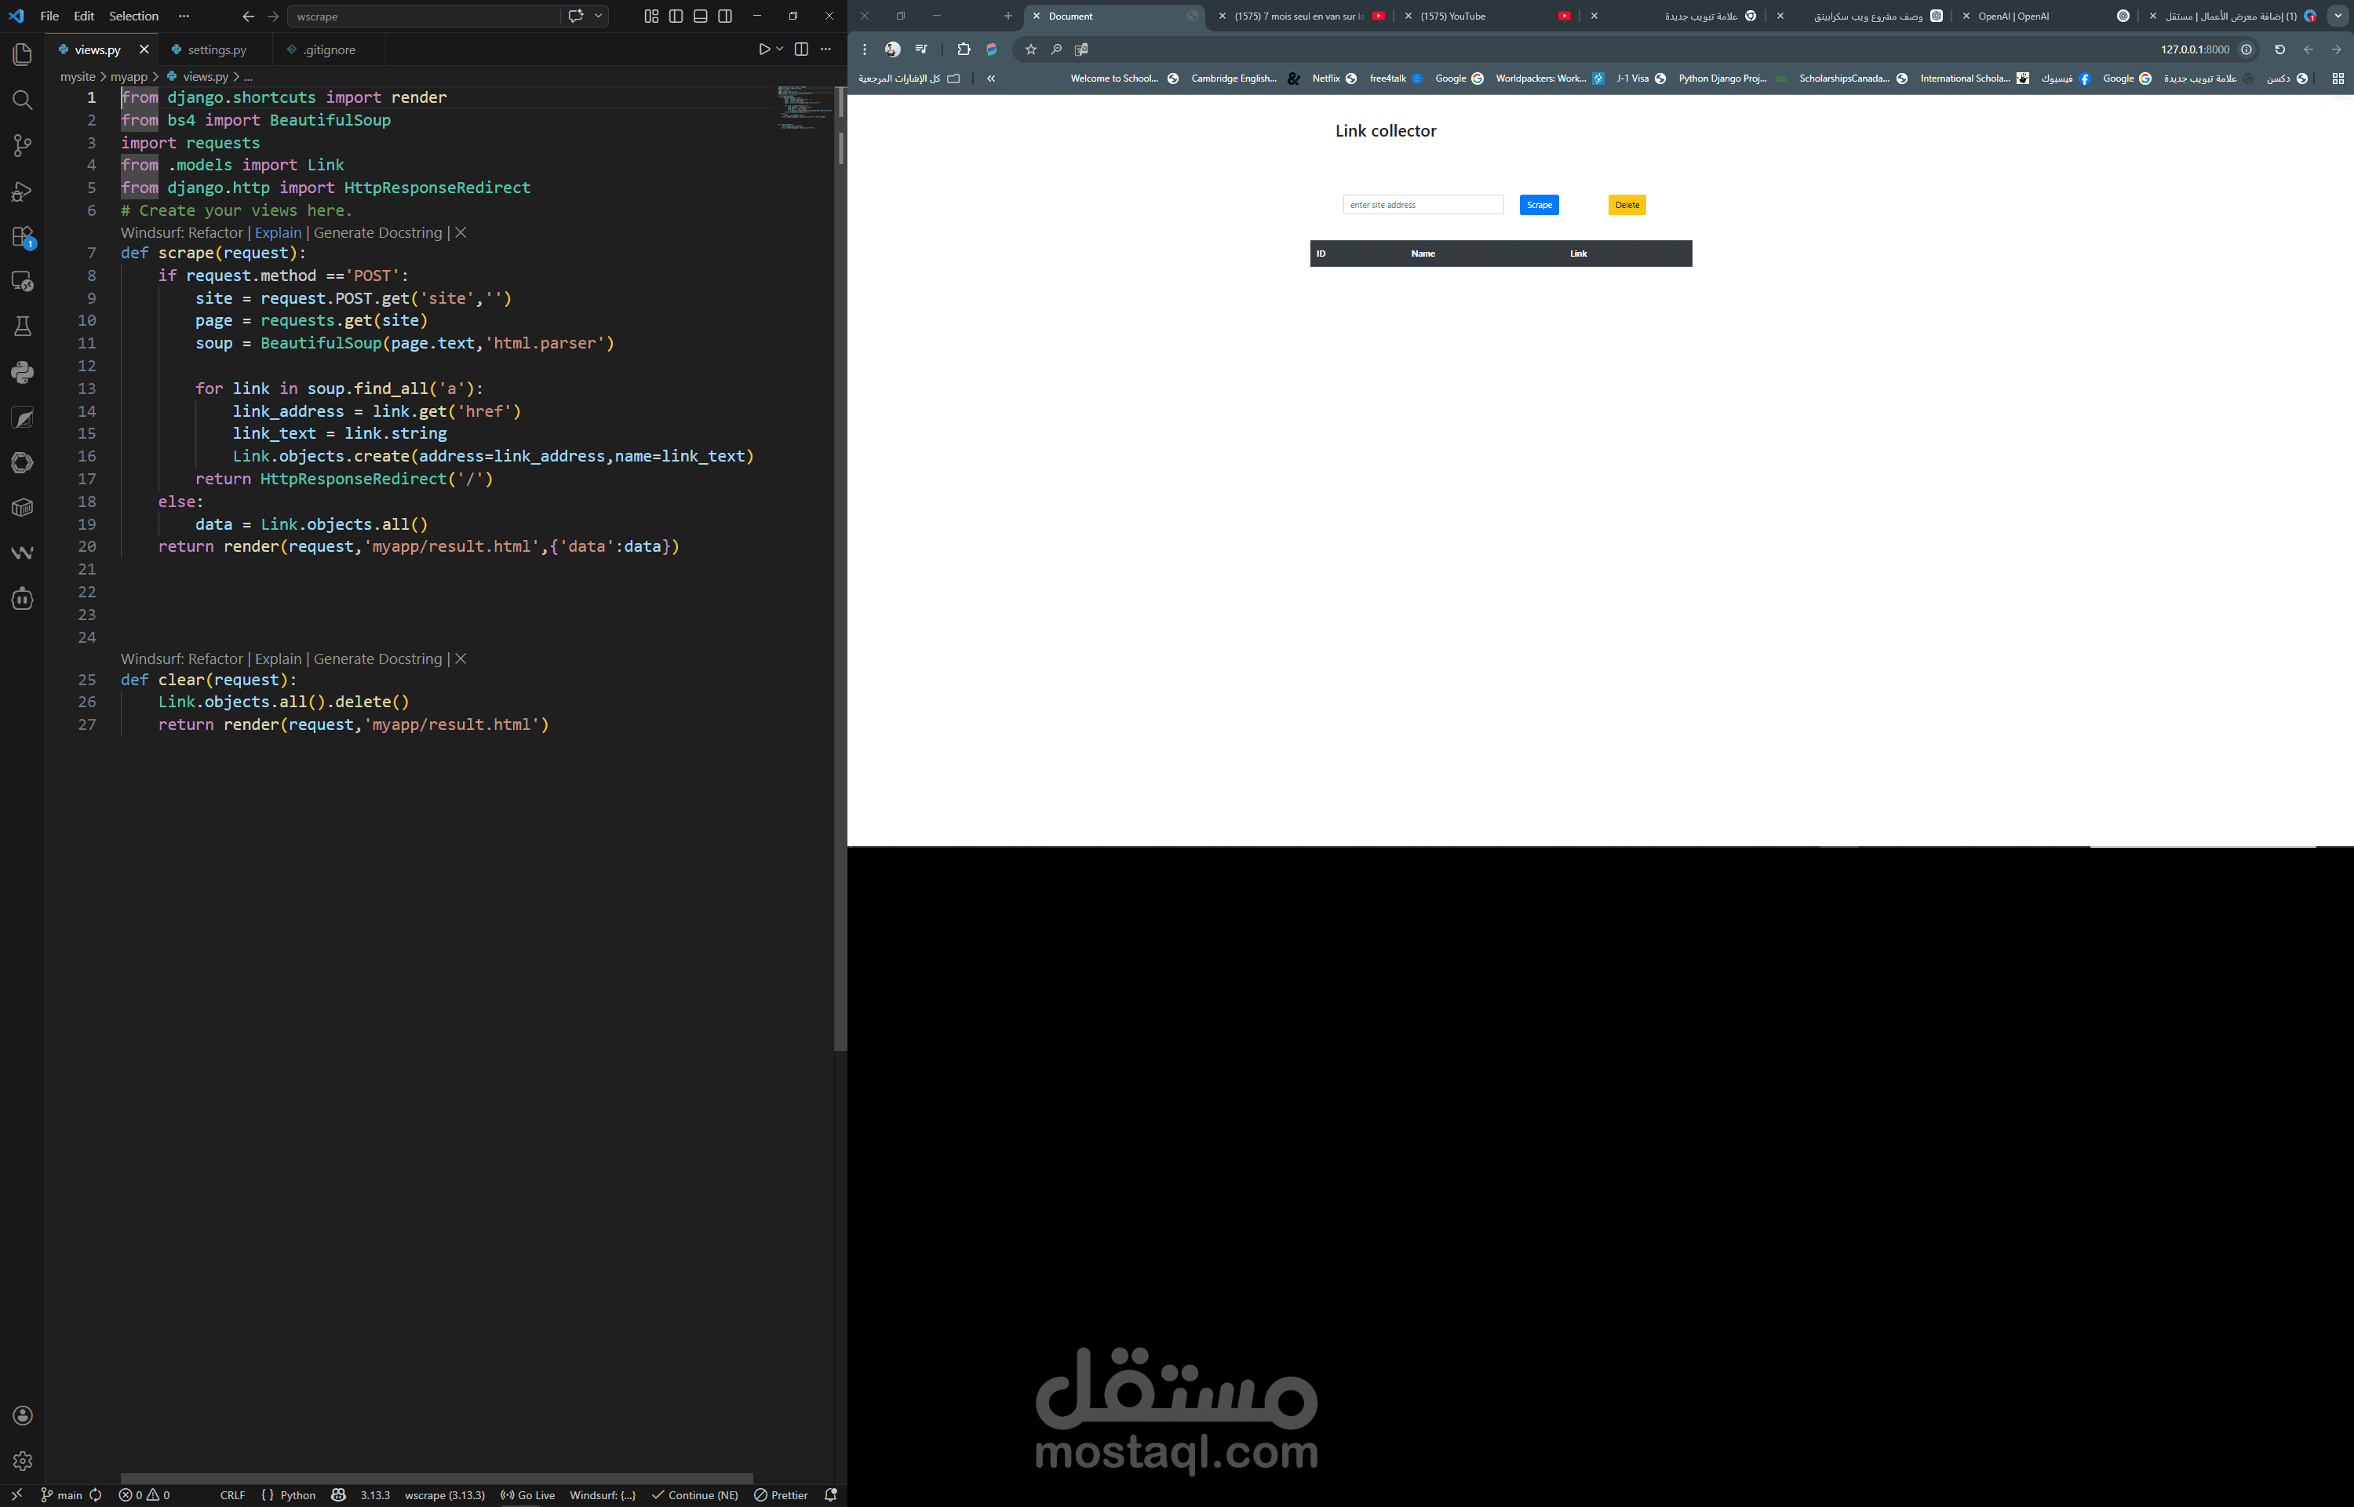This screenshot has height=1507, width=2354.
Task: Select the Python extension icon in sidebar
Action: pyautogui.click(x=21, y=373)
